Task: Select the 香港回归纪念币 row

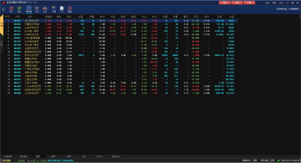Action: pos(121,52)
